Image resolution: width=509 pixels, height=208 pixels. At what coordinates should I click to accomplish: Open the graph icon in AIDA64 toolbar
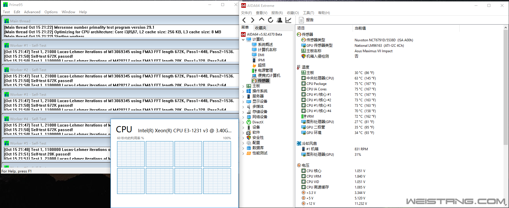coord(288,20)
